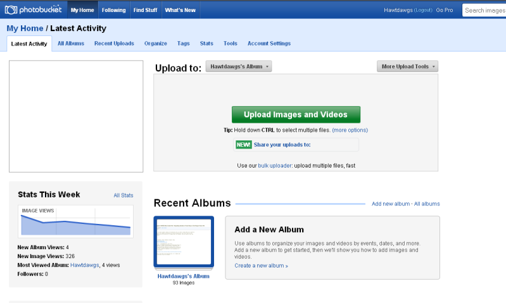Viewport: 506px width, 303px height.
Task: Open the Following menu item
Action: coord(113,10)
